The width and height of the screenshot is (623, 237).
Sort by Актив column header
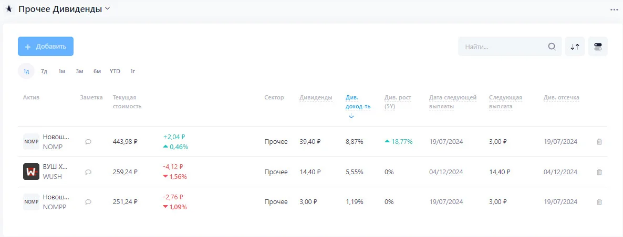31,97
